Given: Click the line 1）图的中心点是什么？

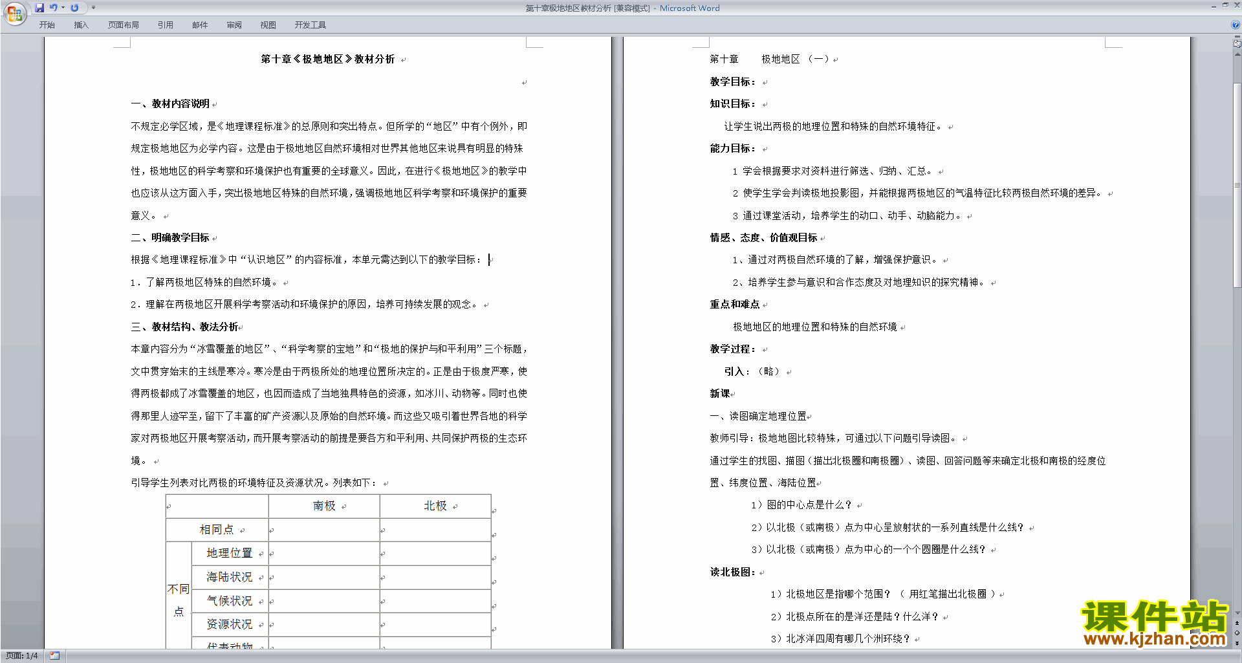Looking at the screenshot, I should tap(801, 505).
